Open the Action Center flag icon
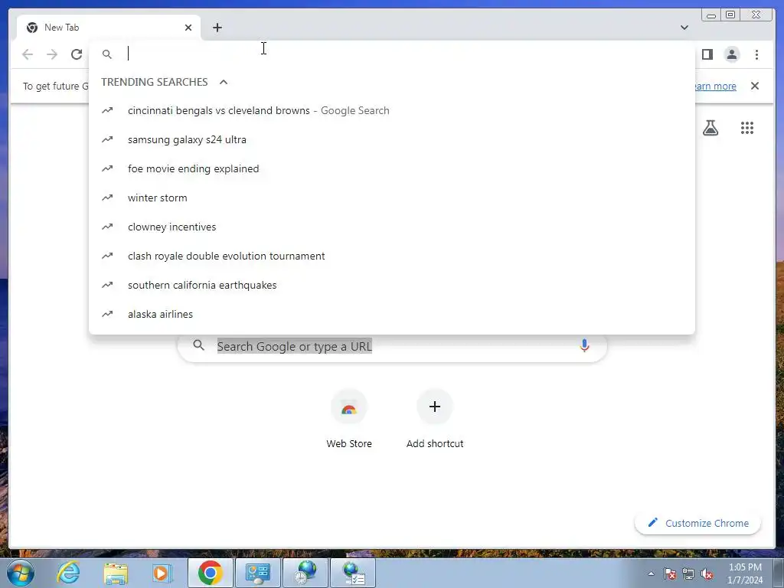 (670, 573)
